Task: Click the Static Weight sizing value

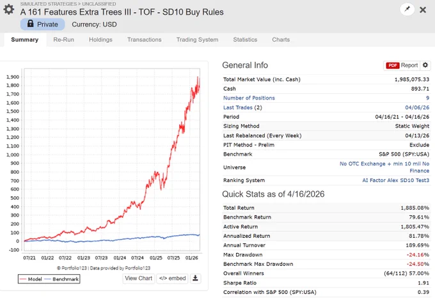Action: [412, 126]
